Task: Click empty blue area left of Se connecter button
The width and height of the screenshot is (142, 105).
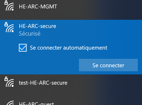Action: (41, 65)
